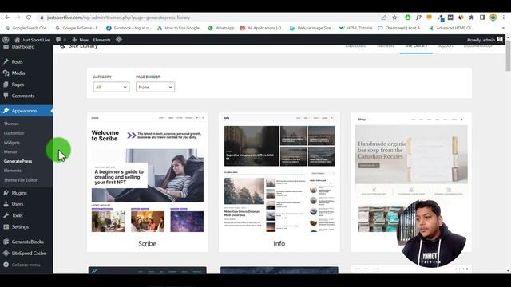The width and height of the screenshot is (511, 287).
Task: Open Customize under Appearance
Action: click(14, 133)
